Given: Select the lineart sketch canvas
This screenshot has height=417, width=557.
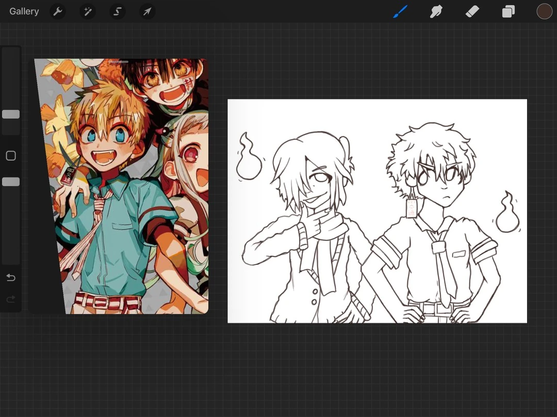Looking at the screenshot, I should tap(376, 211).
